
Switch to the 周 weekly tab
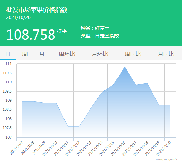click(x=25, y=54)
